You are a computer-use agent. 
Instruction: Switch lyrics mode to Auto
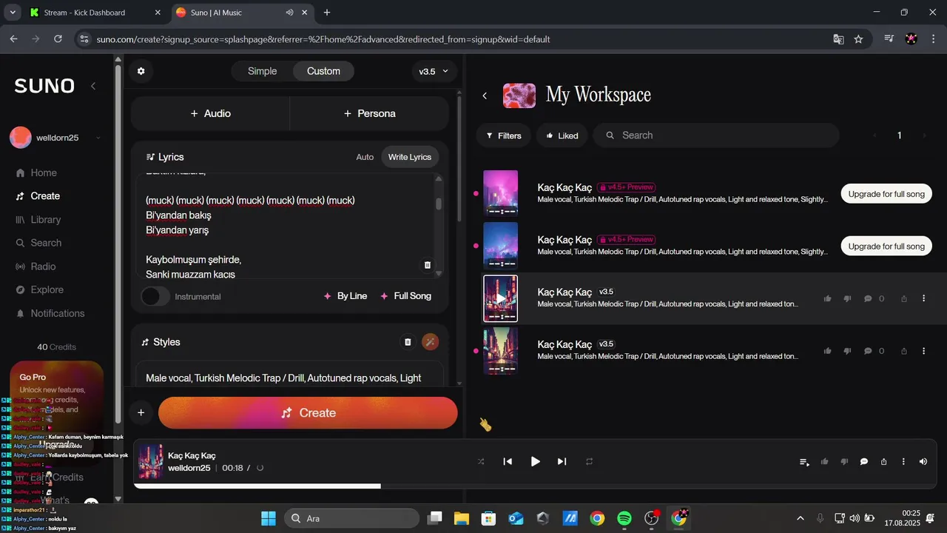pos(365,157)
